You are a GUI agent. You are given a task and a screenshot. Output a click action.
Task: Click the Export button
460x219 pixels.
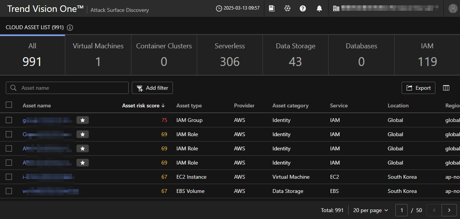point(418,88)
